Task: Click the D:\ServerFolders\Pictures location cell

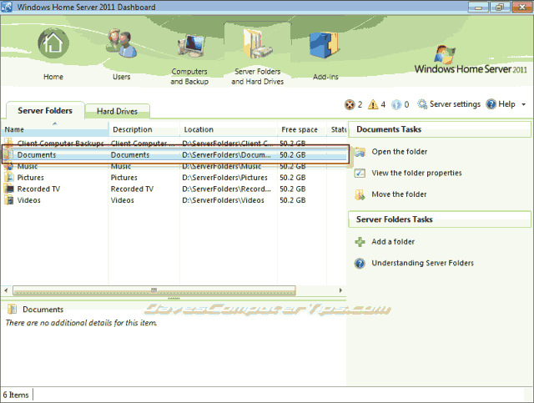Action: (x=224, y=178)
